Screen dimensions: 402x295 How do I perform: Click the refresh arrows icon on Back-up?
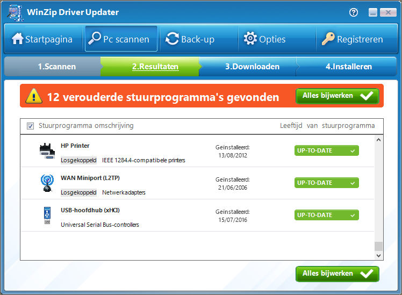[x=172, y=39]
